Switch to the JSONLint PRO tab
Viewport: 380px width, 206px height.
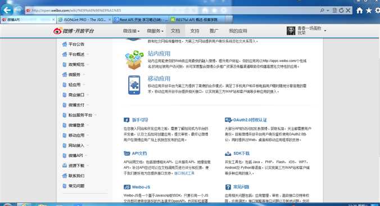coord(84,20)
